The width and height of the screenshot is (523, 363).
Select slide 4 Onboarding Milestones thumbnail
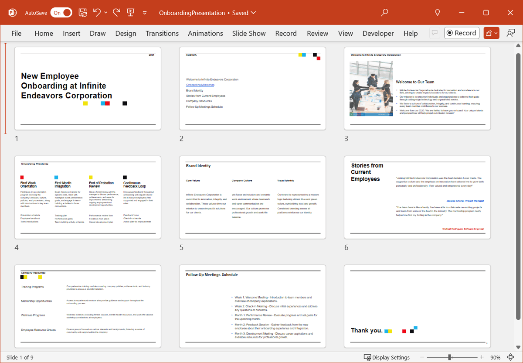(x=88, y=197)
